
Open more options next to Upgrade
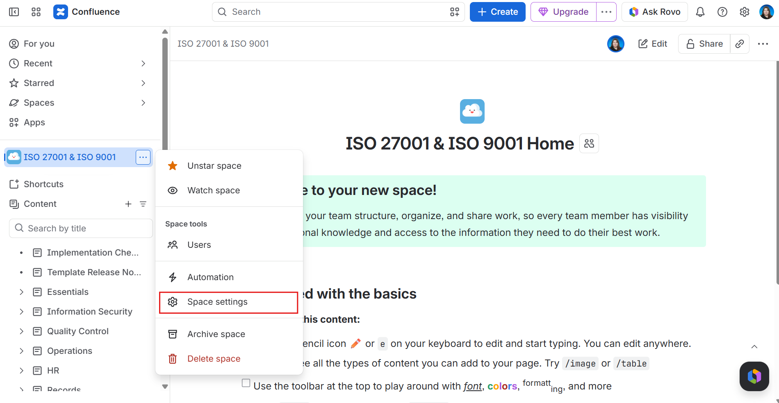point(606,12)
